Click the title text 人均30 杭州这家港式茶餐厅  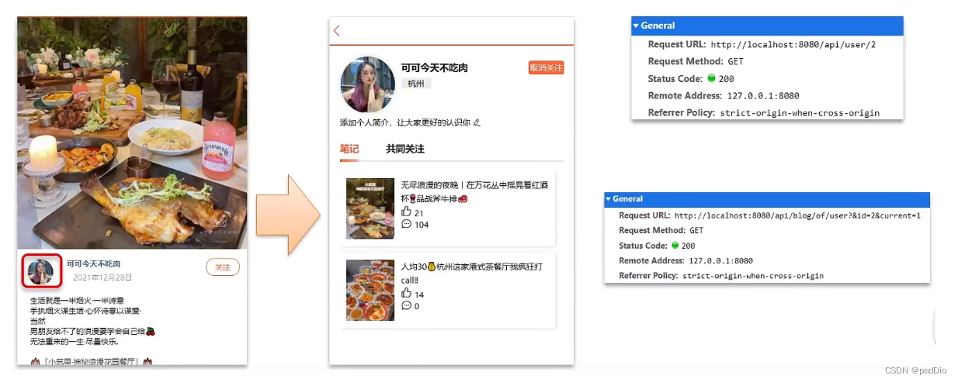click(x=473, y=273)
